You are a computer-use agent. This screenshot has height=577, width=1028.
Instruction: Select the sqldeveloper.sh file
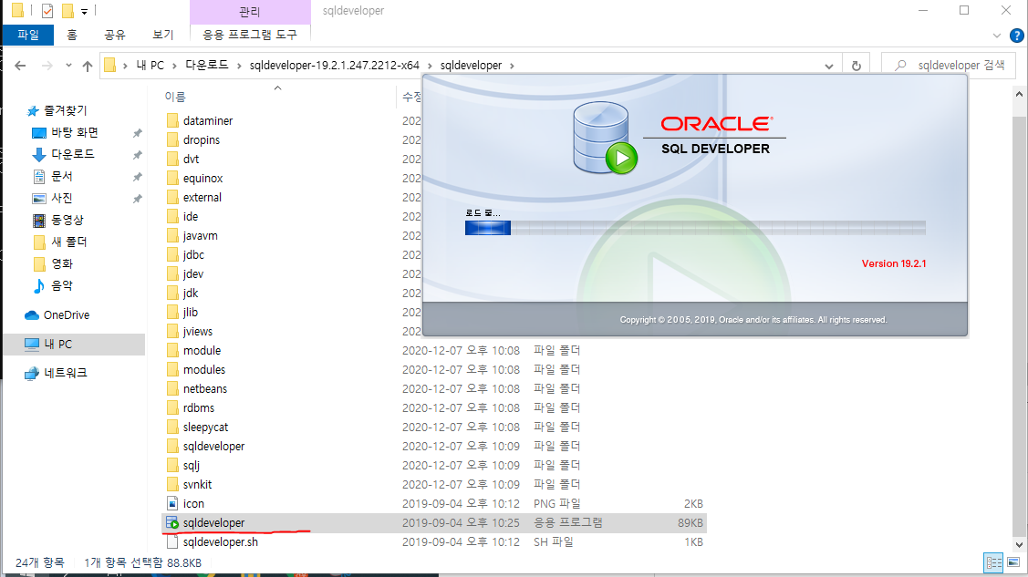tap(221, 542)
